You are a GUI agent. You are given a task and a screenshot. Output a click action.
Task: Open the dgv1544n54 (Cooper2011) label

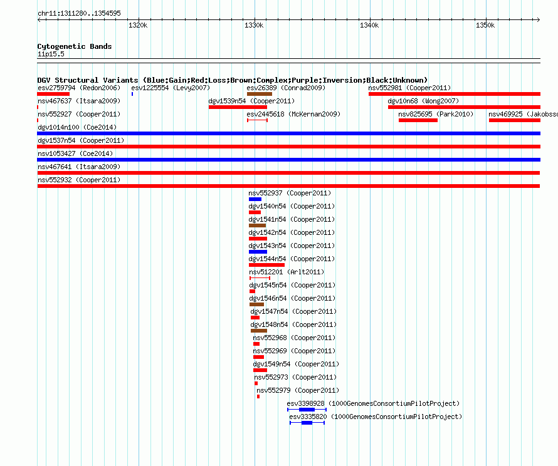click(292, 259)
